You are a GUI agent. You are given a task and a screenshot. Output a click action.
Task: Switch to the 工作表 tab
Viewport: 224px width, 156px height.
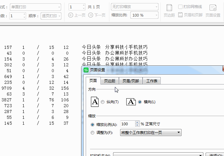151,81
